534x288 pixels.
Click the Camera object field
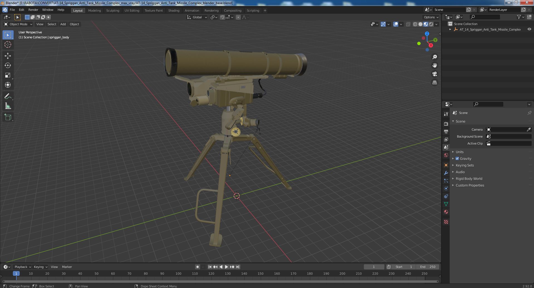509,130
